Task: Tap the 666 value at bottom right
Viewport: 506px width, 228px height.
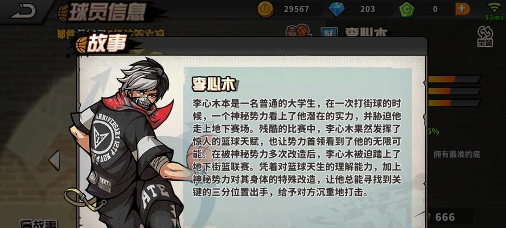Action: point(445,217)
